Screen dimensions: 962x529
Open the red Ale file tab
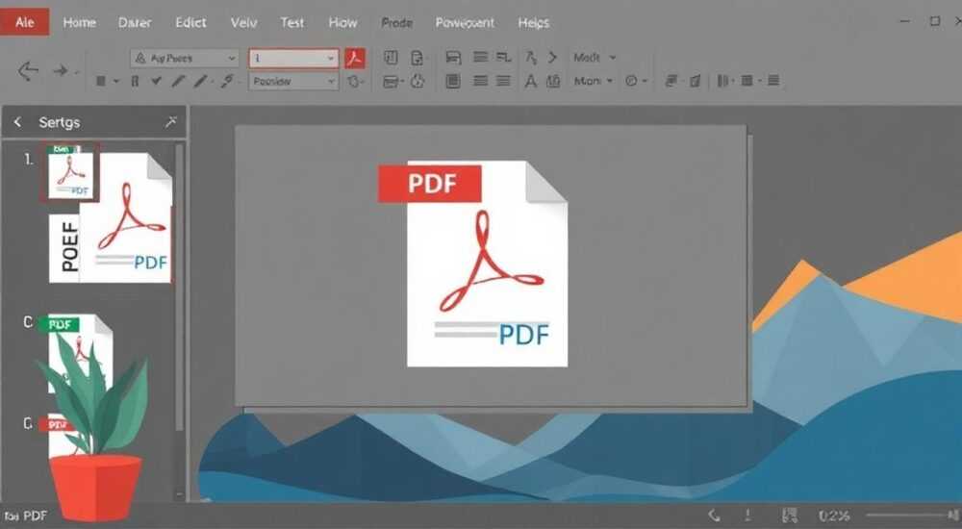(25, 23)
